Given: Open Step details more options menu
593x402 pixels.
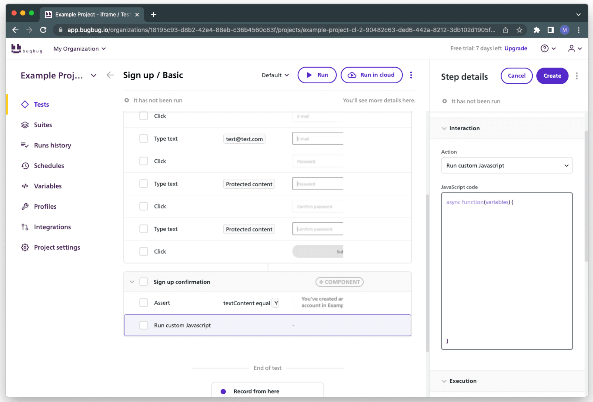Looking at the screenshot, I should point(577,76).
